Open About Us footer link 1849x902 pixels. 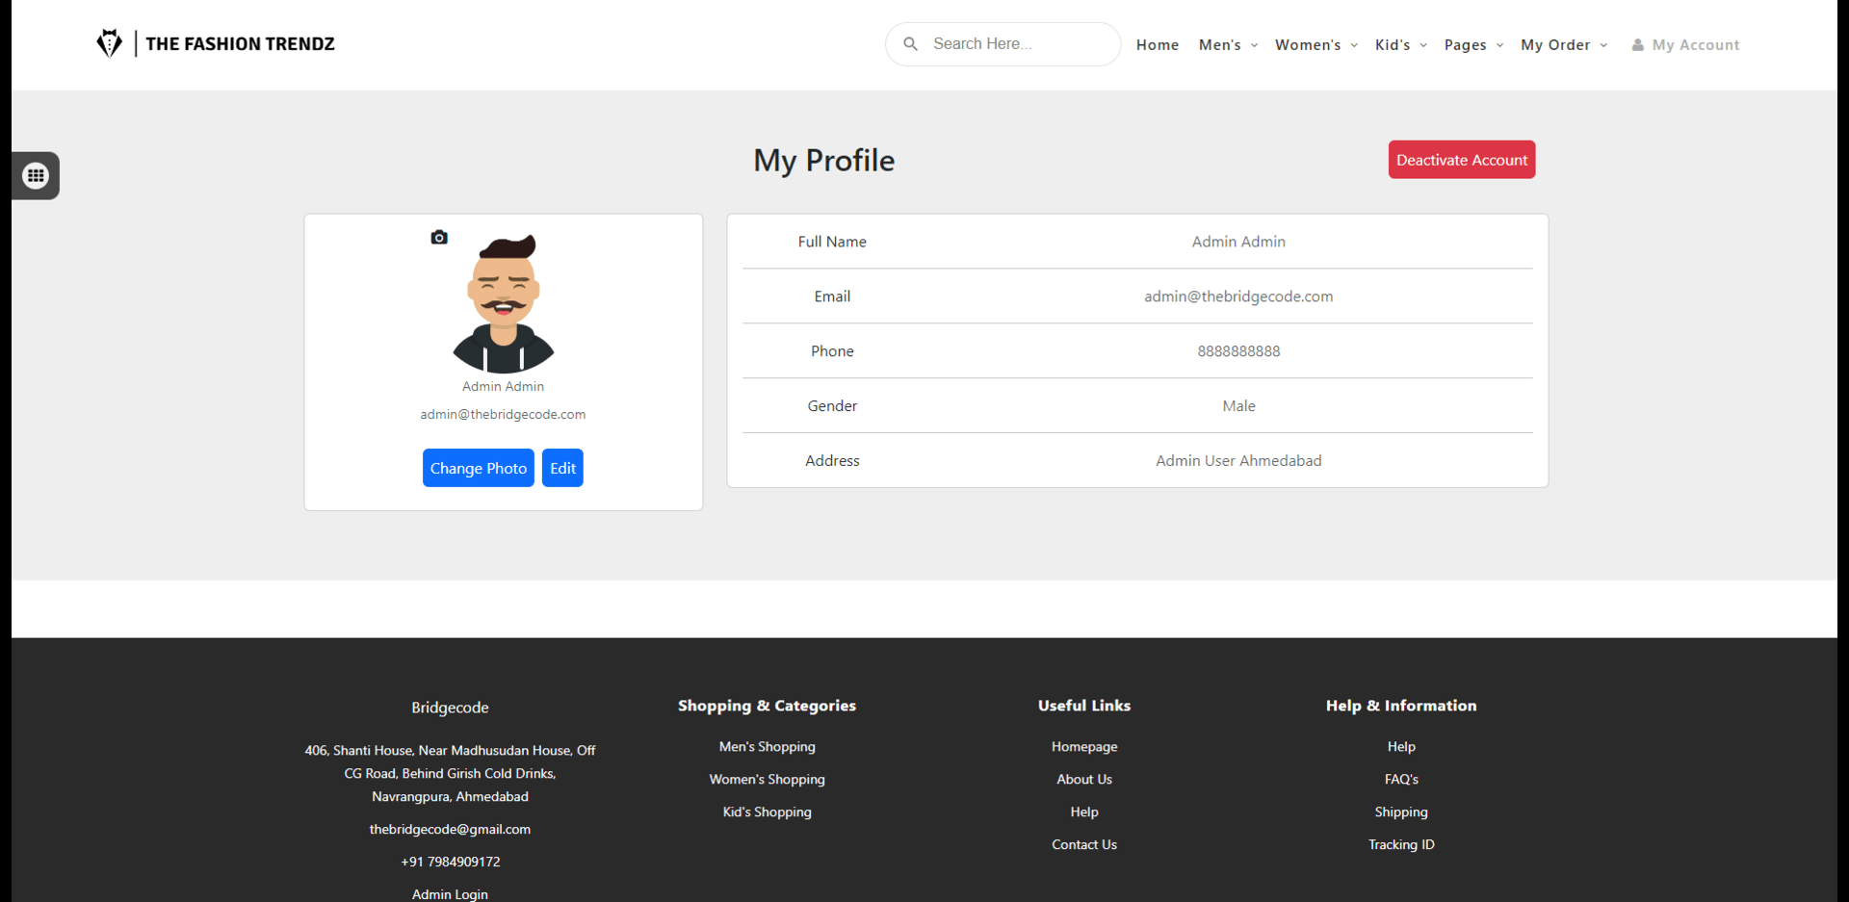1084,780
